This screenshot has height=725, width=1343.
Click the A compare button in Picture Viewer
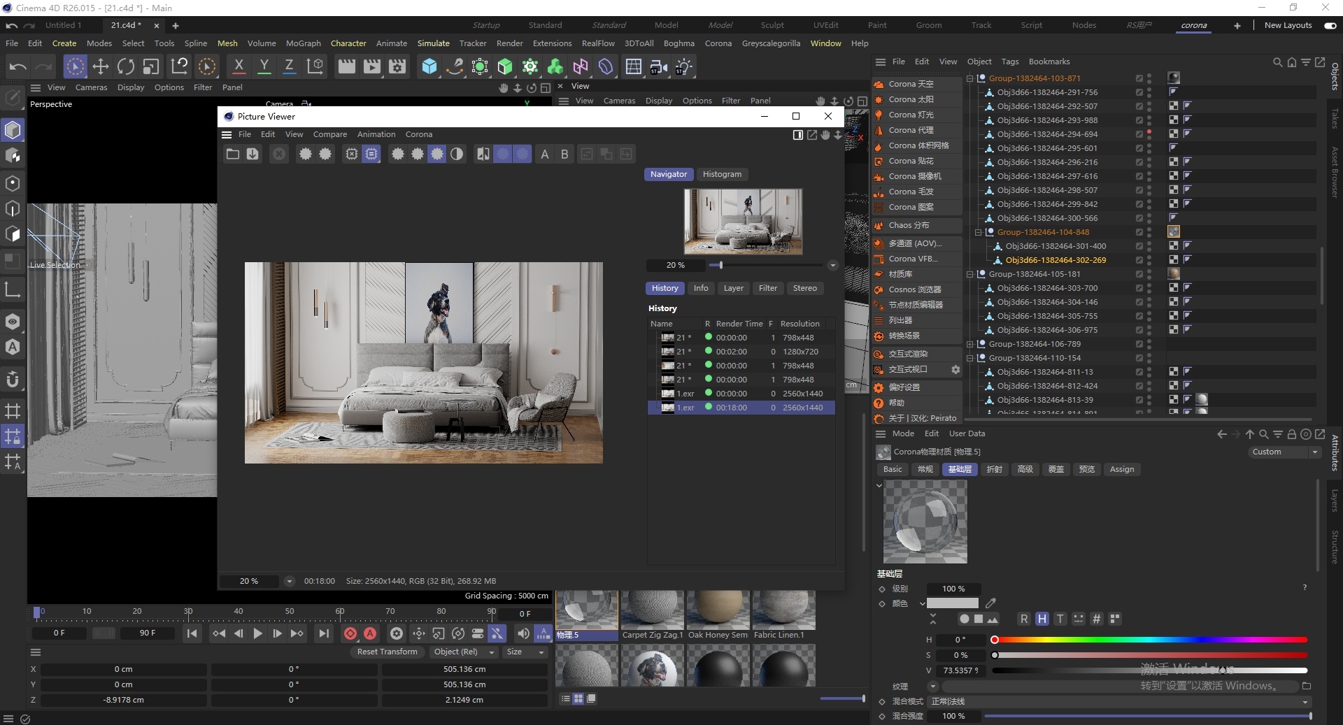click(x=545, y=154)
